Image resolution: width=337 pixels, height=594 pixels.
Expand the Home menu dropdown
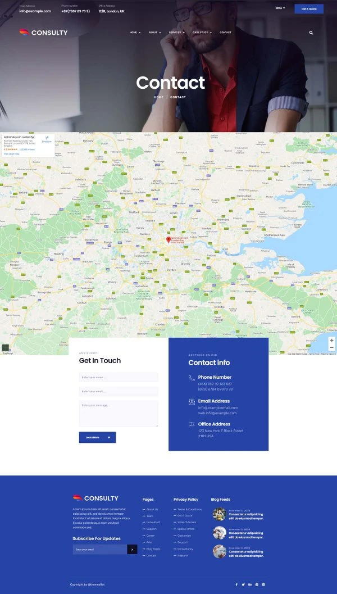(135, 33)
